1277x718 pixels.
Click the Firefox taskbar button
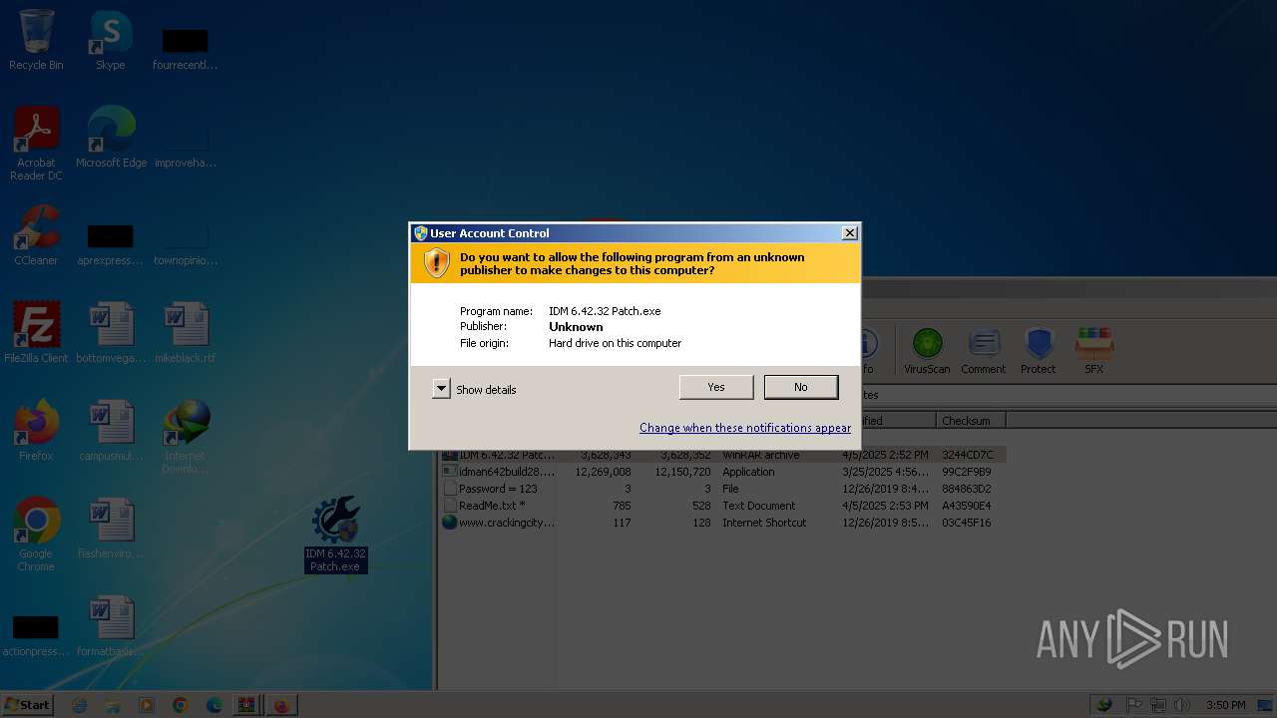pos(281,705)
